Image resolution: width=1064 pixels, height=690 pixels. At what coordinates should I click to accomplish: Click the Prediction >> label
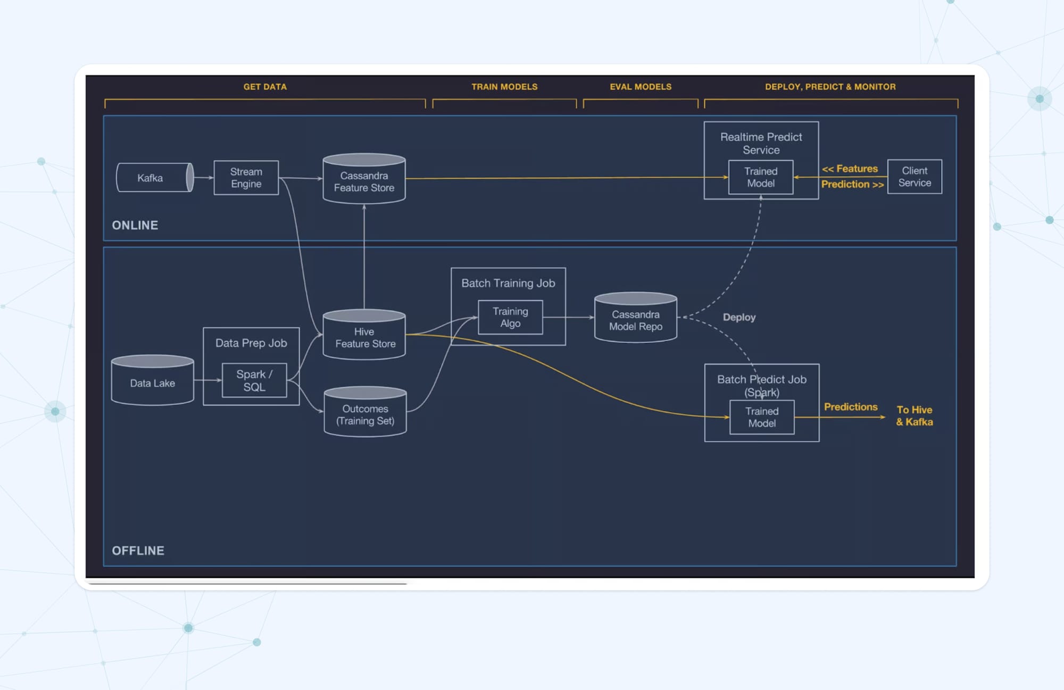pos(852,184)
